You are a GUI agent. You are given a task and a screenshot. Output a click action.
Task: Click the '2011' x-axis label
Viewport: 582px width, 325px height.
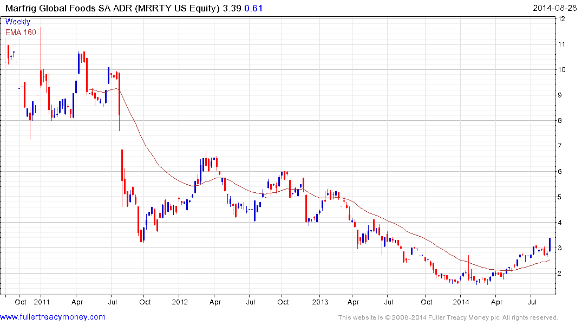(x=42, y=302)
